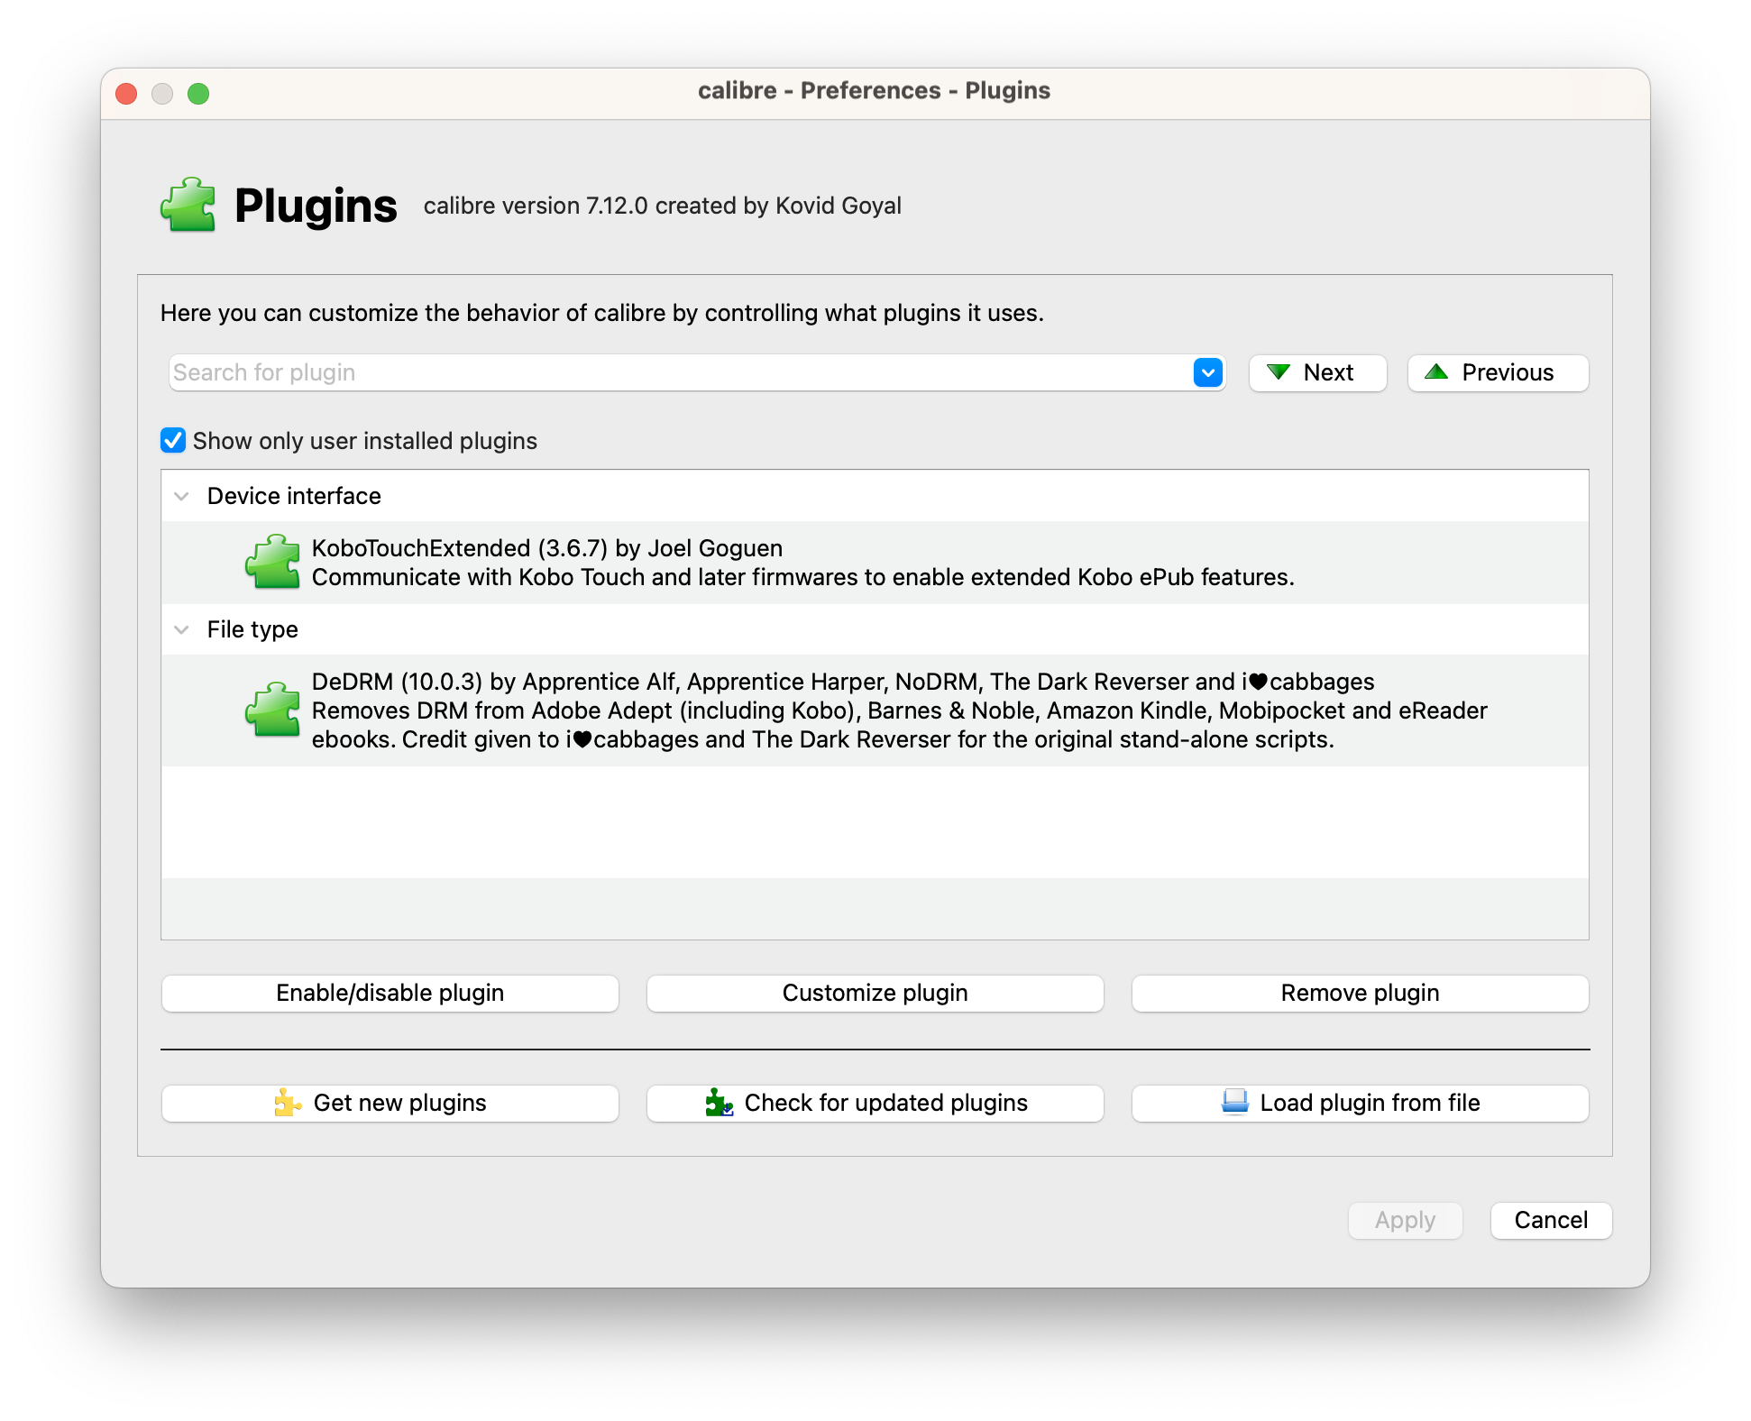Click the green Plugins puzzle icon in header

188,205
